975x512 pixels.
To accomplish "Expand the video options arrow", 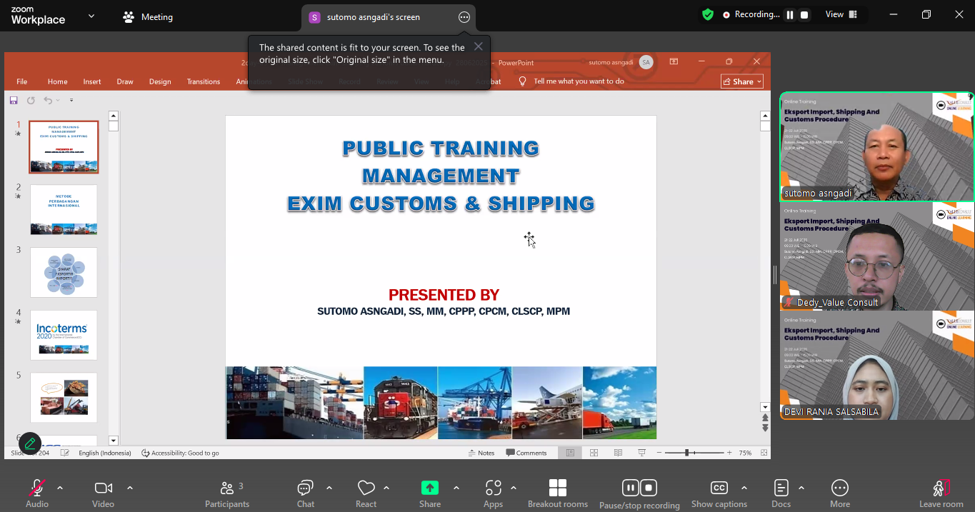I will [129, 488].
